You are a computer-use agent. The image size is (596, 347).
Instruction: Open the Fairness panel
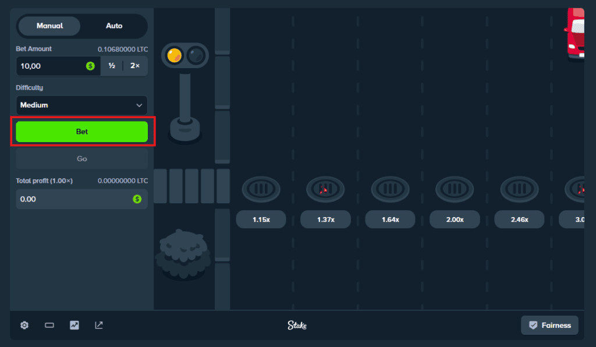pyautogui.click(x=549, y=325)
